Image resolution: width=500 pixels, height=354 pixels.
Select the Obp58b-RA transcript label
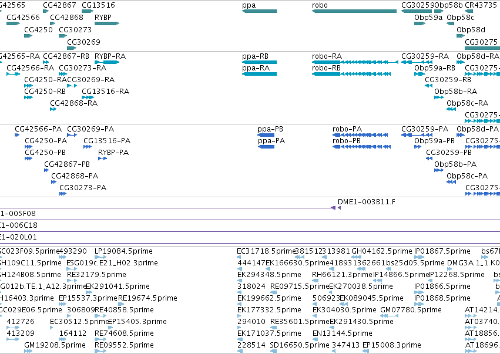tap(456, 92)
